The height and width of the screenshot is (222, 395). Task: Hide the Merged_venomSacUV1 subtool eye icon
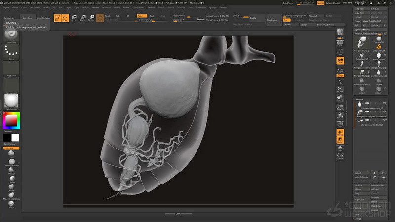pos(385,120)
